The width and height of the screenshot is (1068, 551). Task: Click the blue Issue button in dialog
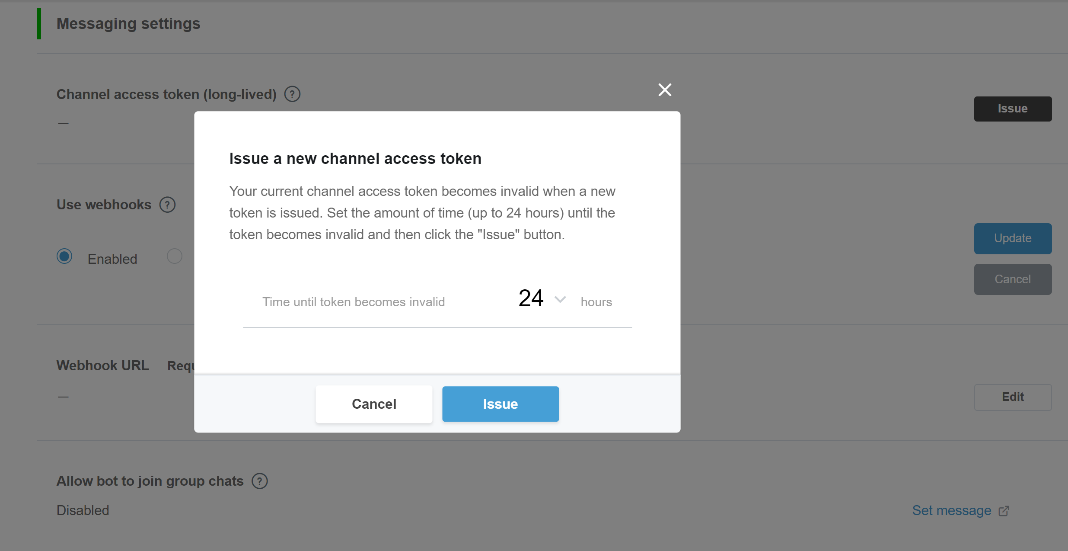(x=501, y=404)
